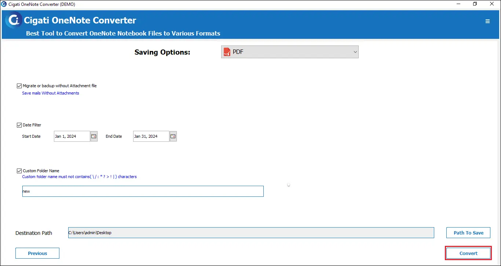Click the Path To Save button
This screenshot has width=501, height=266.
(468, 233)
